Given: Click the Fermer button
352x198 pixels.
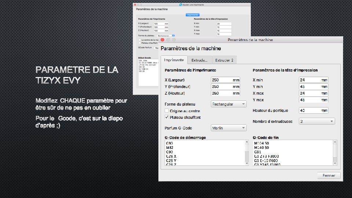Looking at the screenshot, I should point(329,176).
